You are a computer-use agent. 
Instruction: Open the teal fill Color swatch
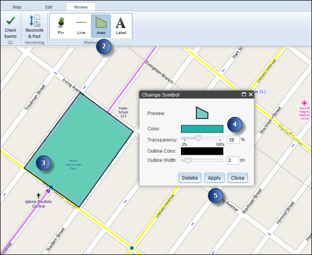pos(202,128)
